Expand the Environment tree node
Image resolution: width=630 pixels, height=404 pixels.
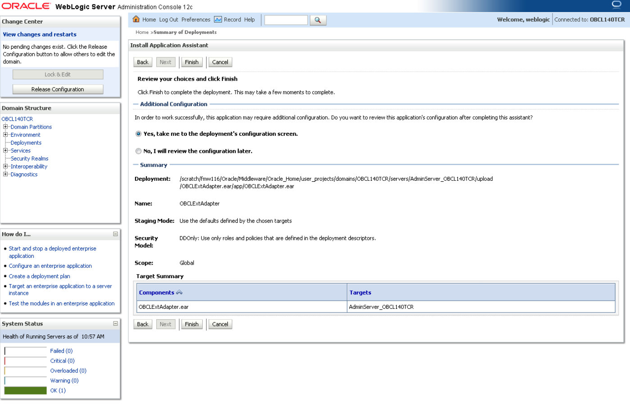tap(5, 134)
